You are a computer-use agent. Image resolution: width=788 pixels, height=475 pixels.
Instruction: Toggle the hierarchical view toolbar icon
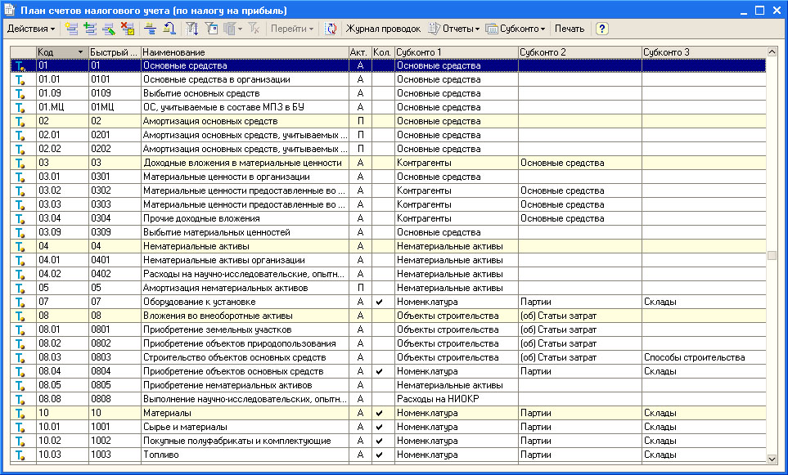click(x=151, y=29)
